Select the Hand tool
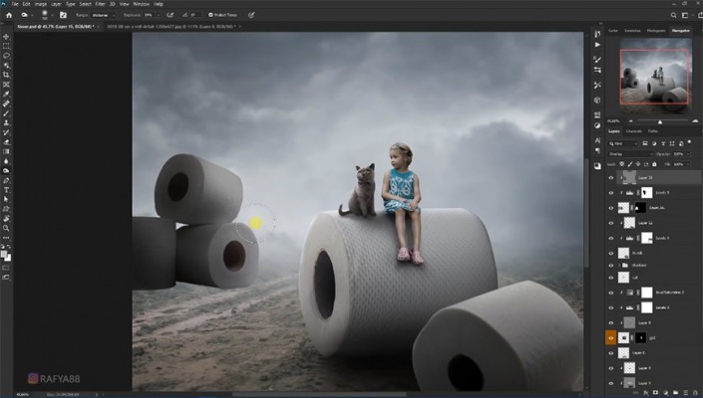The image size is (703, 398). (6, 219)
